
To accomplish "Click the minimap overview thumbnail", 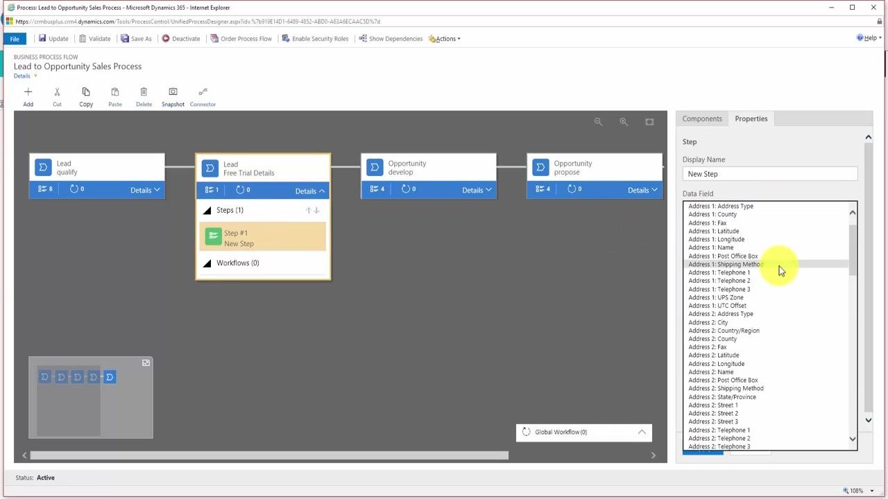I will coord(91,398).
